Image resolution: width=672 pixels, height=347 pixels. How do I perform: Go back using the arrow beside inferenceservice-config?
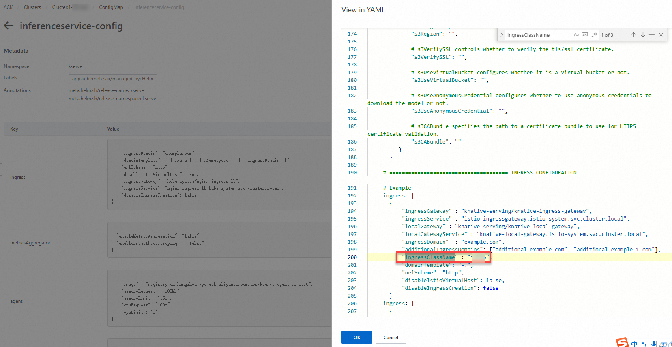click(x=9, y=26)
